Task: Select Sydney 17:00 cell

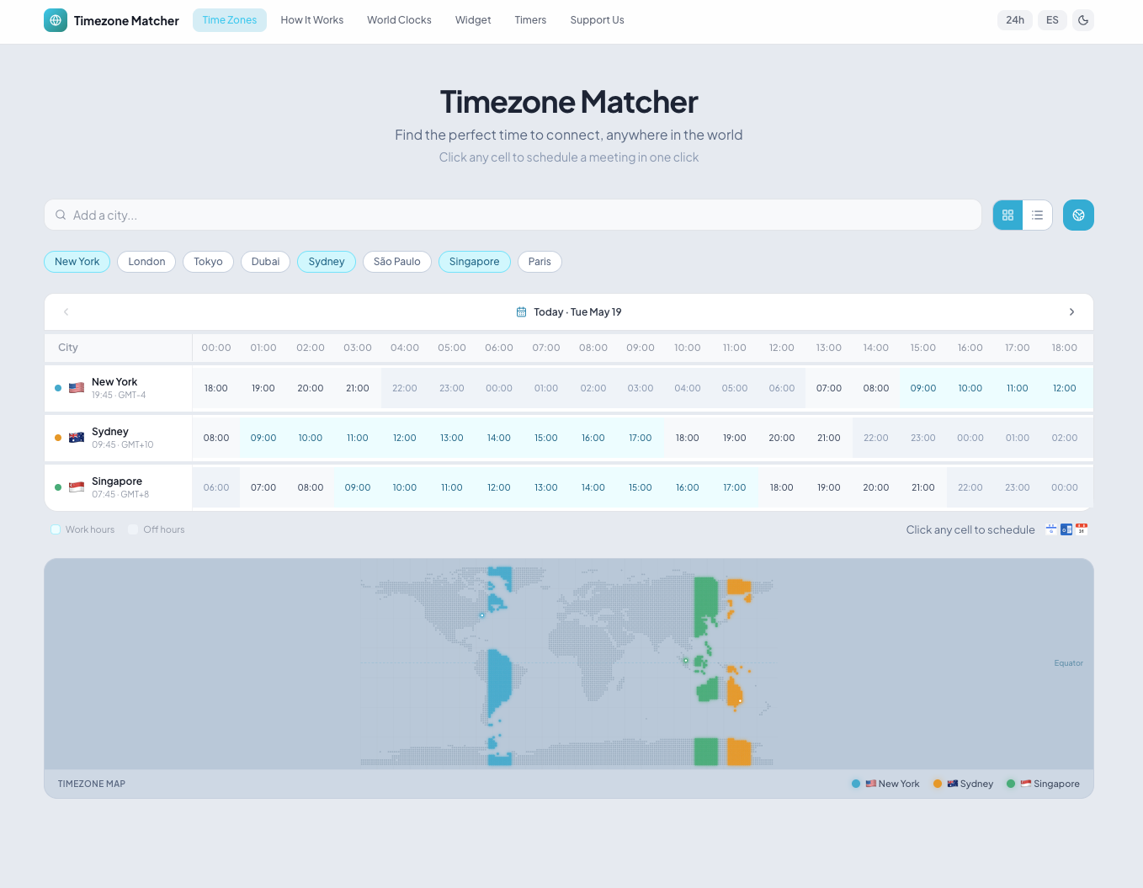Action: 641,438
